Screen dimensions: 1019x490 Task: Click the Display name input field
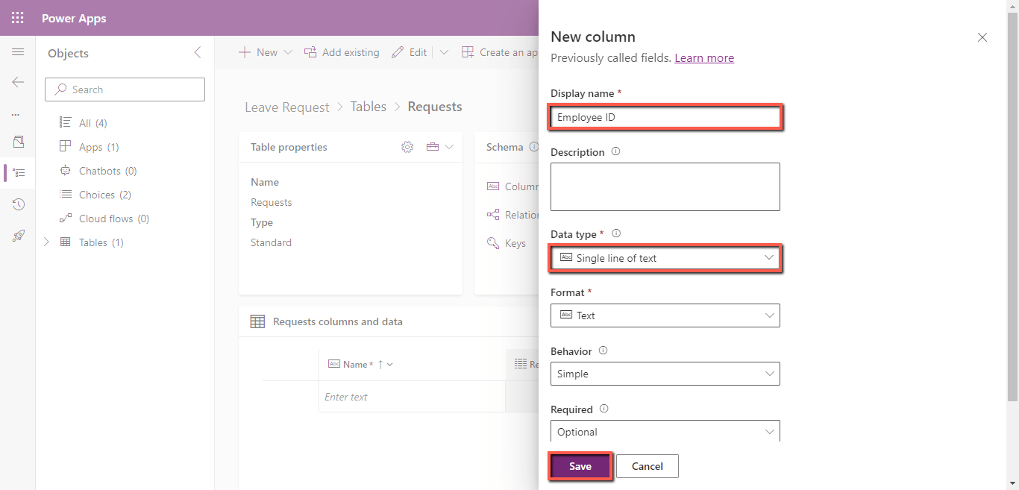coord(665,117)
